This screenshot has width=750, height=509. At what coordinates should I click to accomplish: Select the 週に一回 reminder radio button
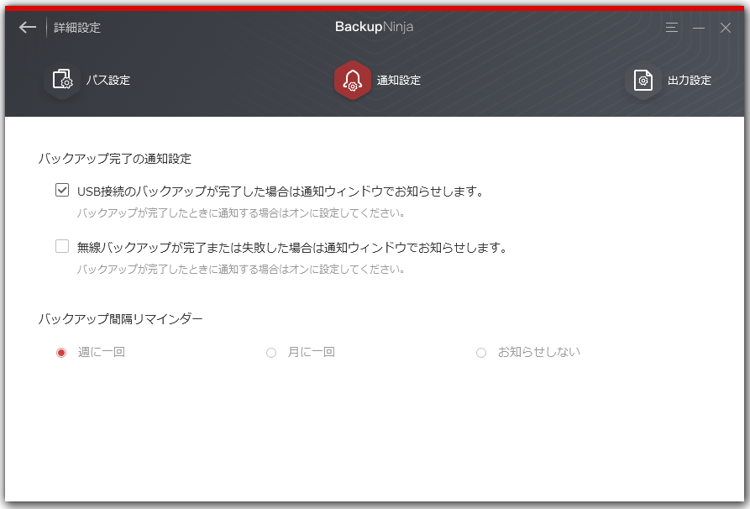(x=61, y=353)
